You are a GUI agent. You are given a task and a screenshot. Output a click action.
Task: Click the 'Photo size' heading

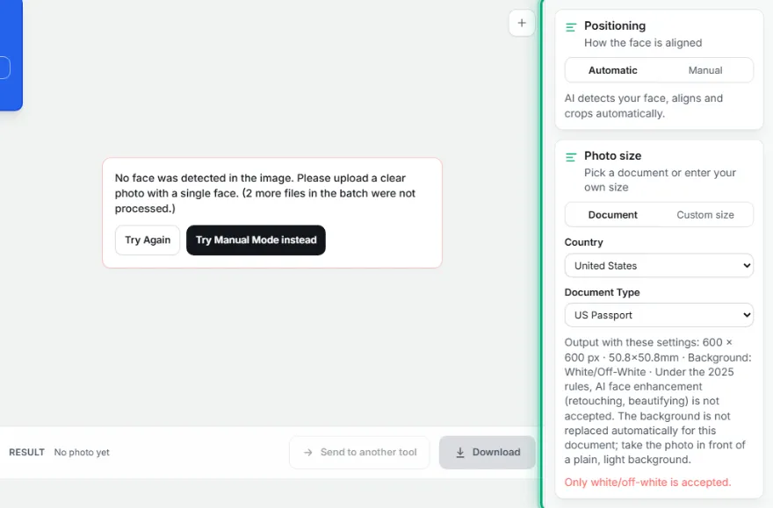click(613, 155)
